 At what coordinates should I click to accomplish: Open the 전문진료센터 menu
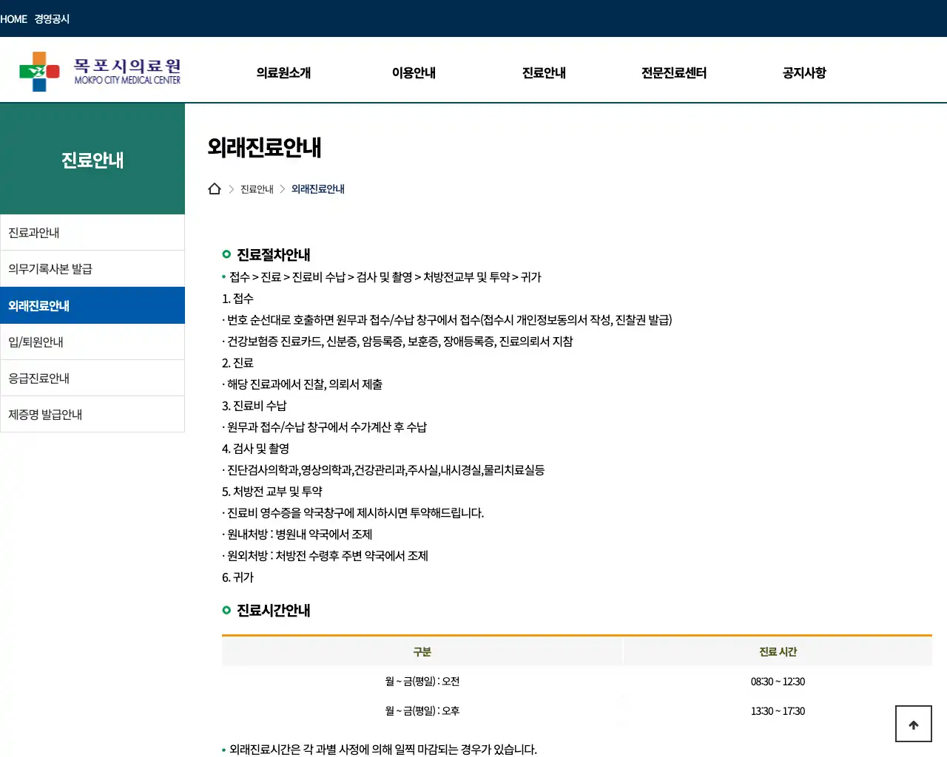tap(673, 72)
